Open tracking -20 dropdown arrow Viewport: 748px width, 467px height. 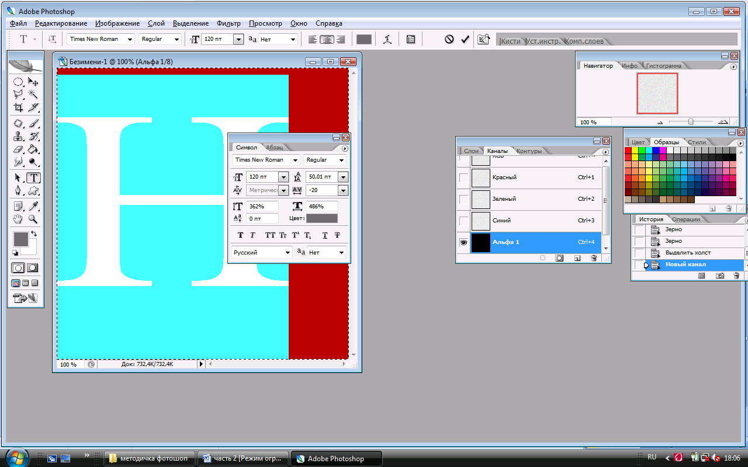click(x=342, y=190)
